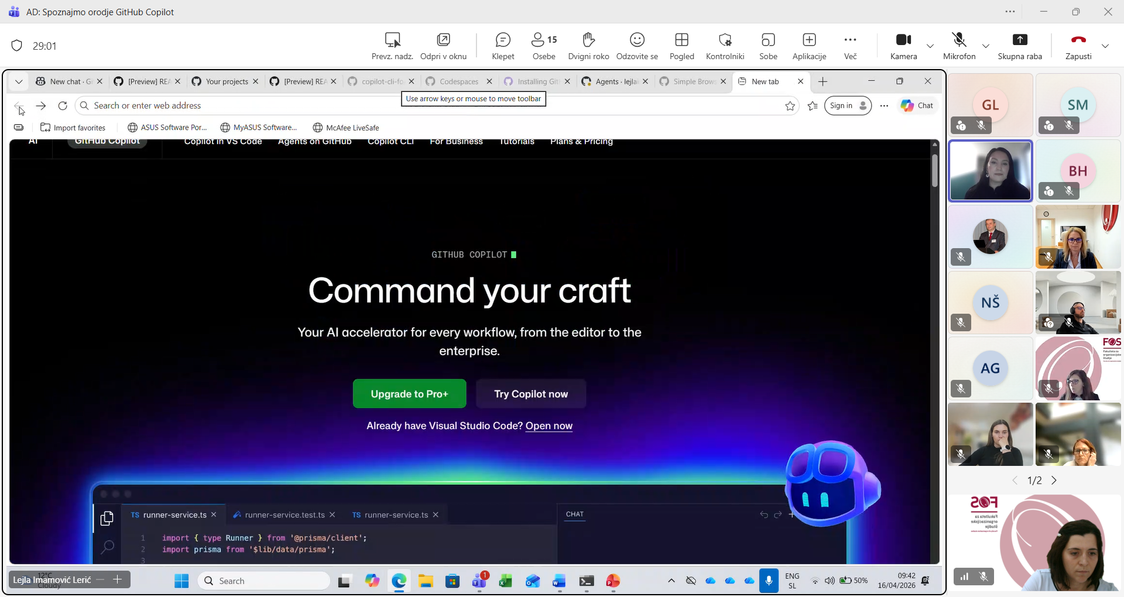Open the Klepet chat panel
The width and height of the screenshot is (1124, 597).
[x=503, y=46]
